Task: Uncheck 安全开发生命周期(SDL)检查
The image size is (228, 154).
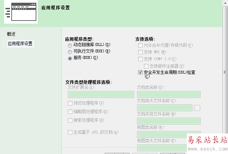Action: pos(140,73)
